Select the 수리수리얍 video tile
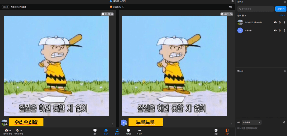The width and height of the screenshot is (287, 136). point(56,66)
